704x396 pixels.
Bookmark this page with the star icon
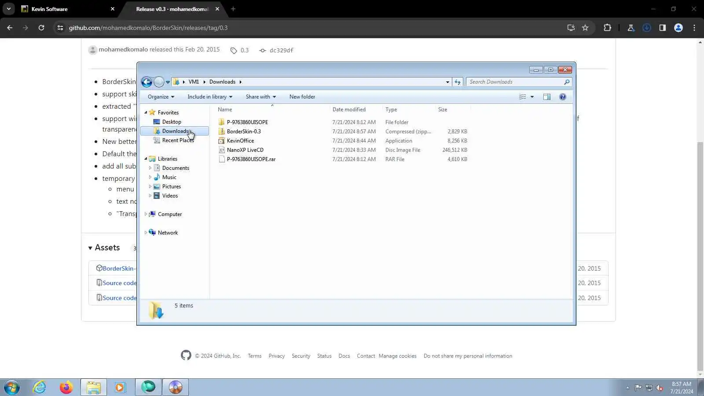[585, 28]
